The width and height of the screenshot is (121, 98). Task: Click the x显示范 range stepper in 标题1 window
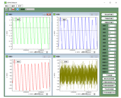click(47, 52)
